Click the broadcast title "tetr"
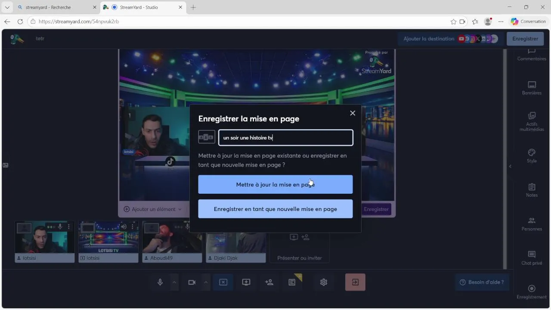Screen dimensions: 551x310 (x=40, y=39)
